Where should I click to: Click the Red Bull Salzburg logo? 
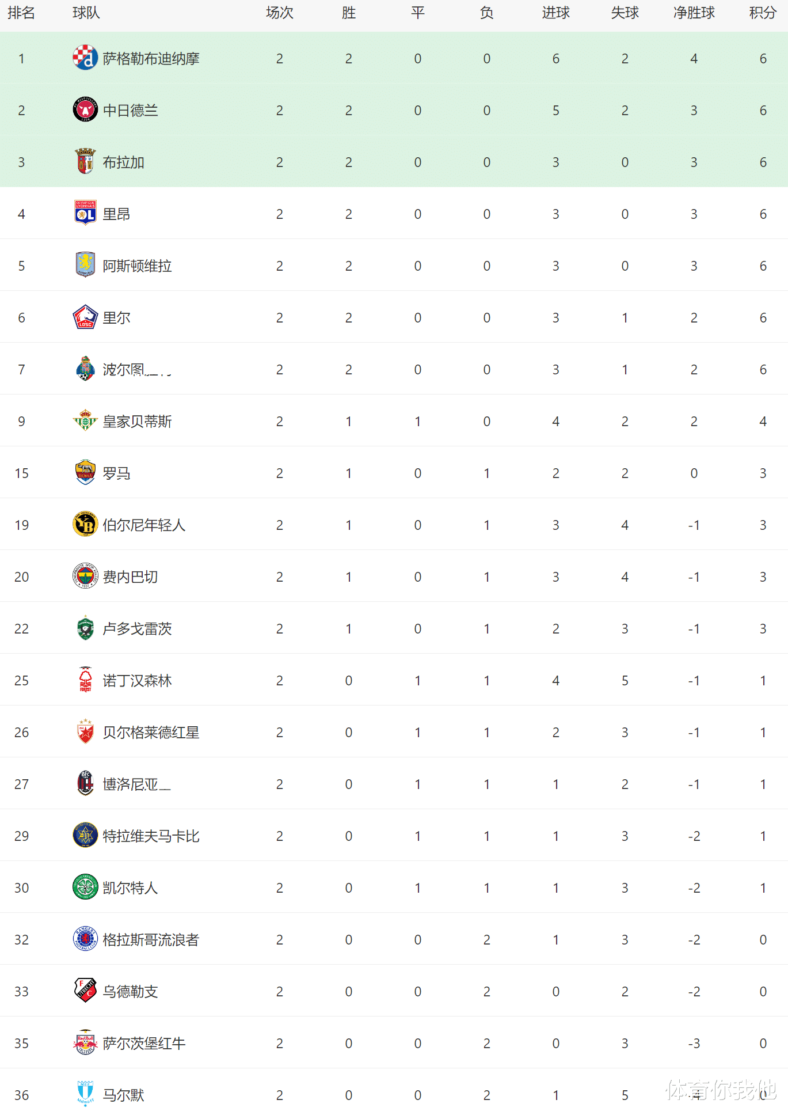[85, 1043]
